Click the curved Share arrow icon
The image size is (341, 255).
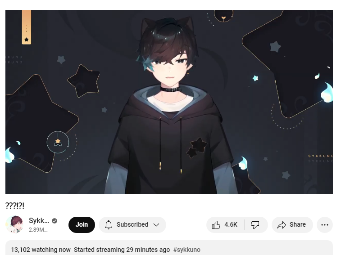[282, 225]
